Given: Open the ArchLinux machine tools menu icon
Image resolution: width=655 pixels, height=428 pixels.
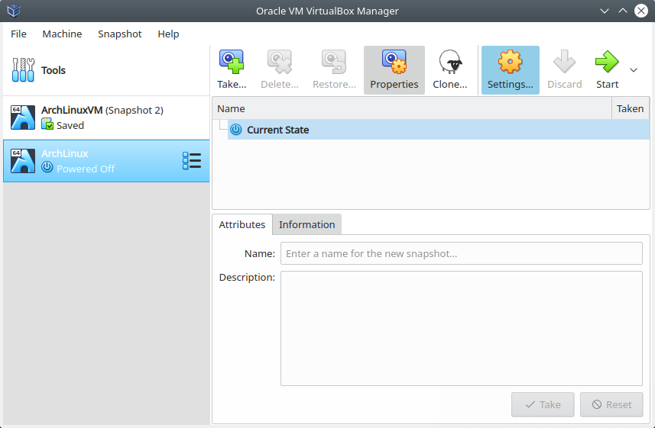Looking at the screenshot, I should pyautogui.click(x=192, y=161).
